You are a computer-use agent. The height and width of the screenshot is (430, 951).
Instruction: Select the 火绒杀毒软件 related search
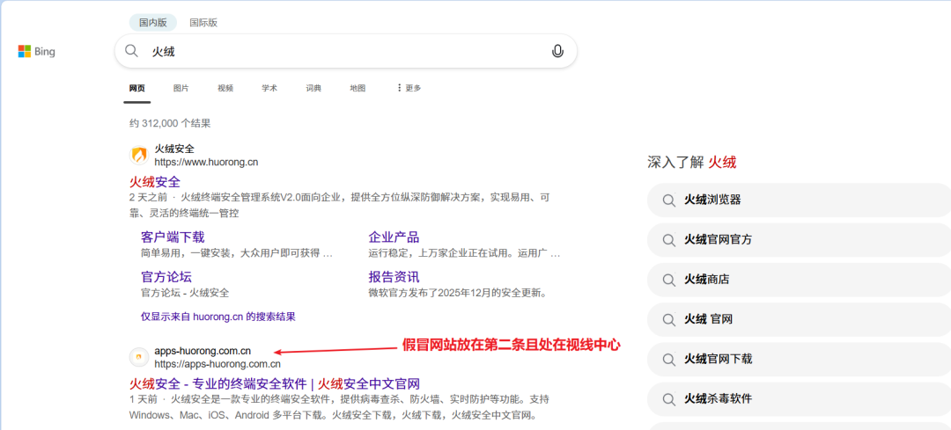[x=799, y=399]
